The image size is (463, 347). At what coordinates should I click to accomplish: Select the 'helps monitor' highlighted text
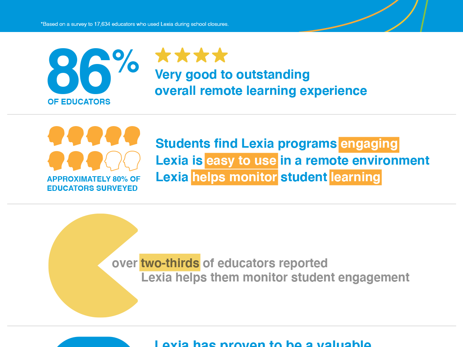click(x=235, y=177)
